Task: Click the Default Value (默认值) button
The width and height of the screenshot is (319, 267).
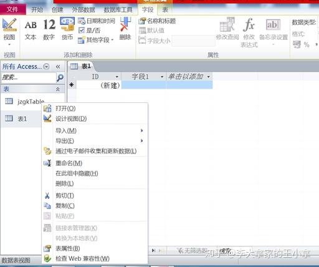Action: pos(151,31)
